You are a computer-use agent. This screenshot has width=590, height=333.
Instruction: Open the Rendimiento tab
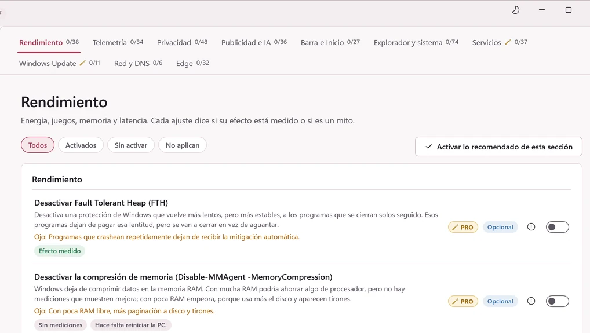coord(49,42)
